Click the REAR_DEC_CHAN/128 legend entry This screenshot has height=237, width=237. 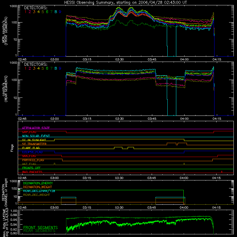(x=39, y=191)
